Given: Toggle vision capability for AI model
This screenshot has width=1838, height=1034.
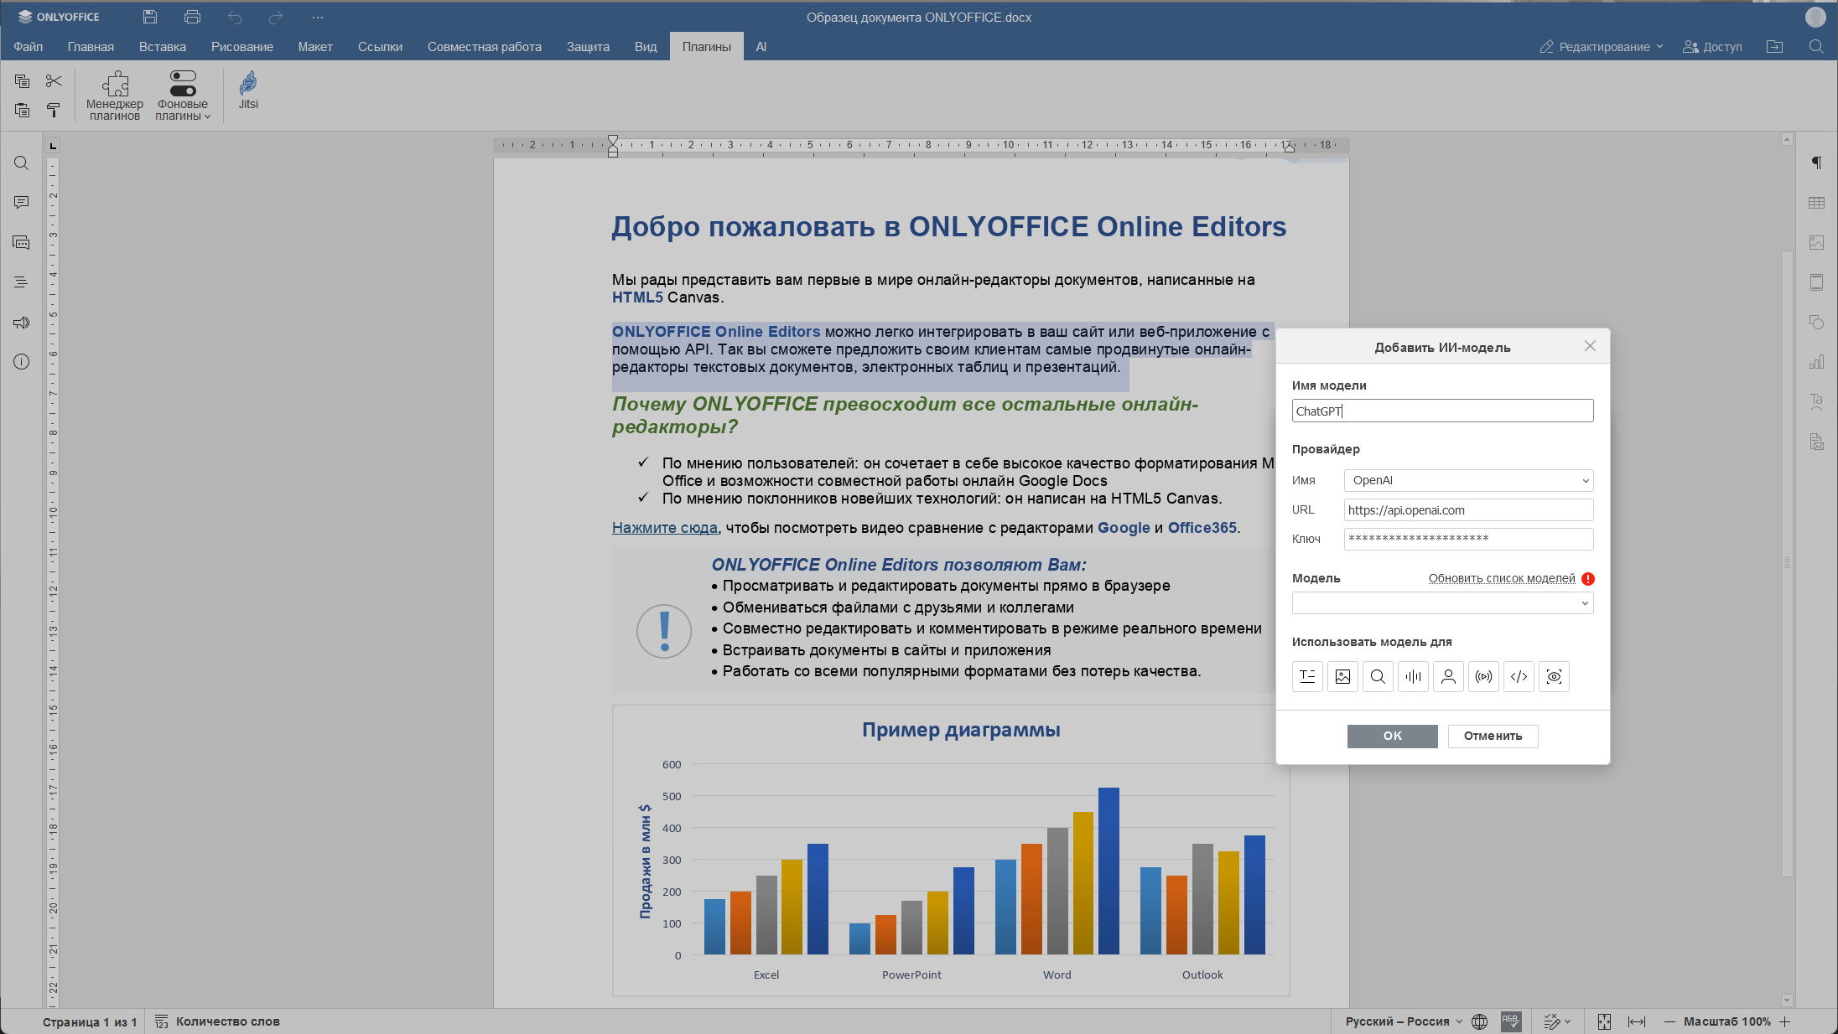Looking at the screenshot, I should [x=1554, y=677].
